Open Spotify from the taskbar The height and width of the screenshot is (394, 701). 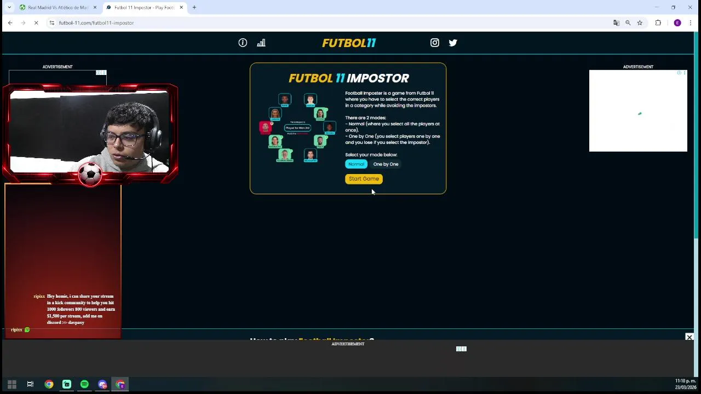pyautogui.click(x=84, y=384)
